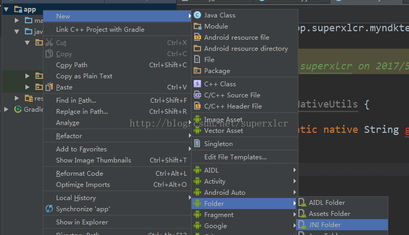The height and width of the screenshot is (235, 409).
Task: Click the Module folder icon
Action: tap(197, 26)
